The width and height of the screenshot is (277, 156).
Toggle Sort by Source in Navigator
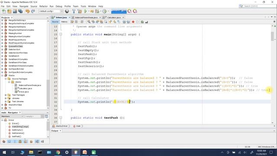42,142
